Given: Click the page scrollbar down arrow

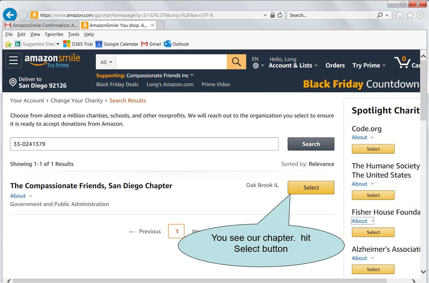Looking at the screenshot, I should click(423, 272).
